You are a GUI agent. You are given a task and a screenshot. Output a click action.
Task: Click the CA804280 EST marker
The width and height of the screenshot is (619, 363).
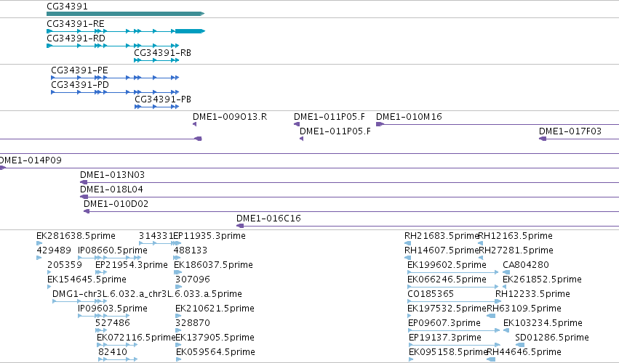(506, 272)
